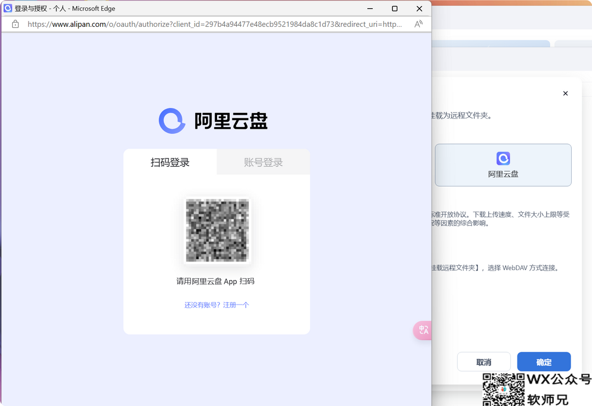Click the Edge window favicon icon
The image size is (592, 406).
8,8
